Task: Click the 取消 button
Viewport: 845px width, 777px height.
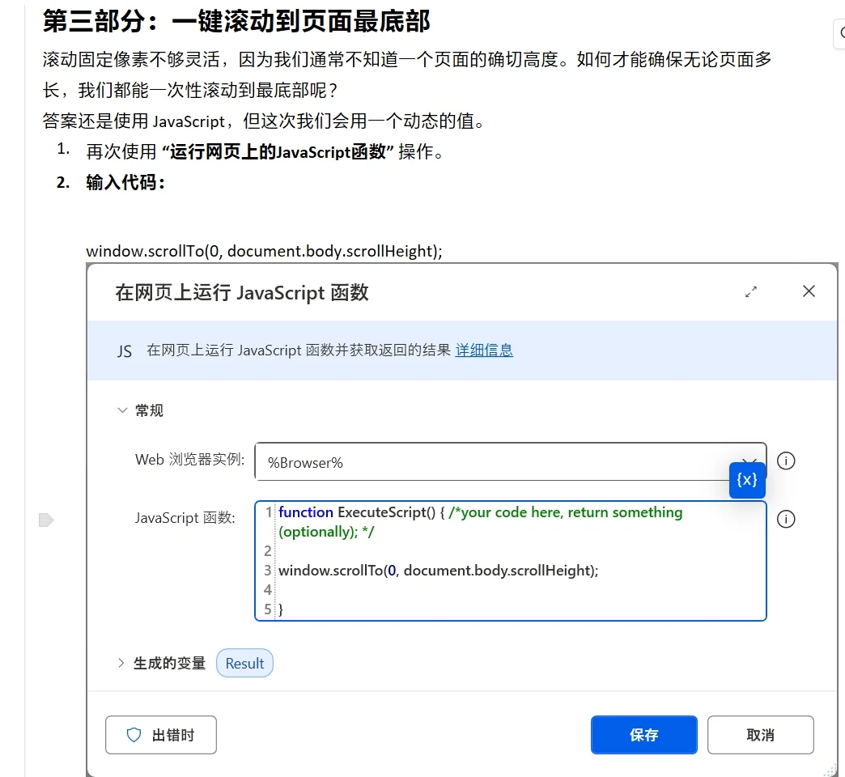Action: (x=760, y=734)
